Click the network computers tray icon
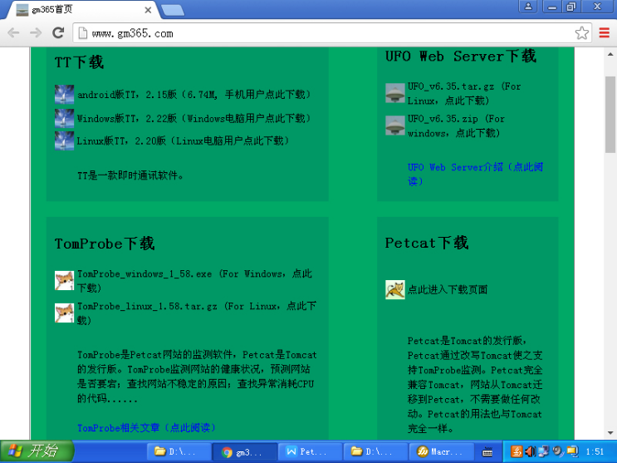Image resolution: width=617 pixels, height=463 pixels. tap(544, 451)
